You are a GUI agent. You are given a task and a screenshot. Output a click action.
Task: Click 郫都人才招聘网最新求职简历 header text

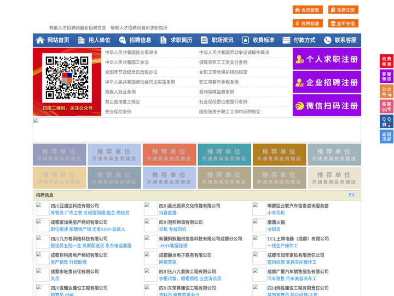pyautogui.click(x=138, y=28)
